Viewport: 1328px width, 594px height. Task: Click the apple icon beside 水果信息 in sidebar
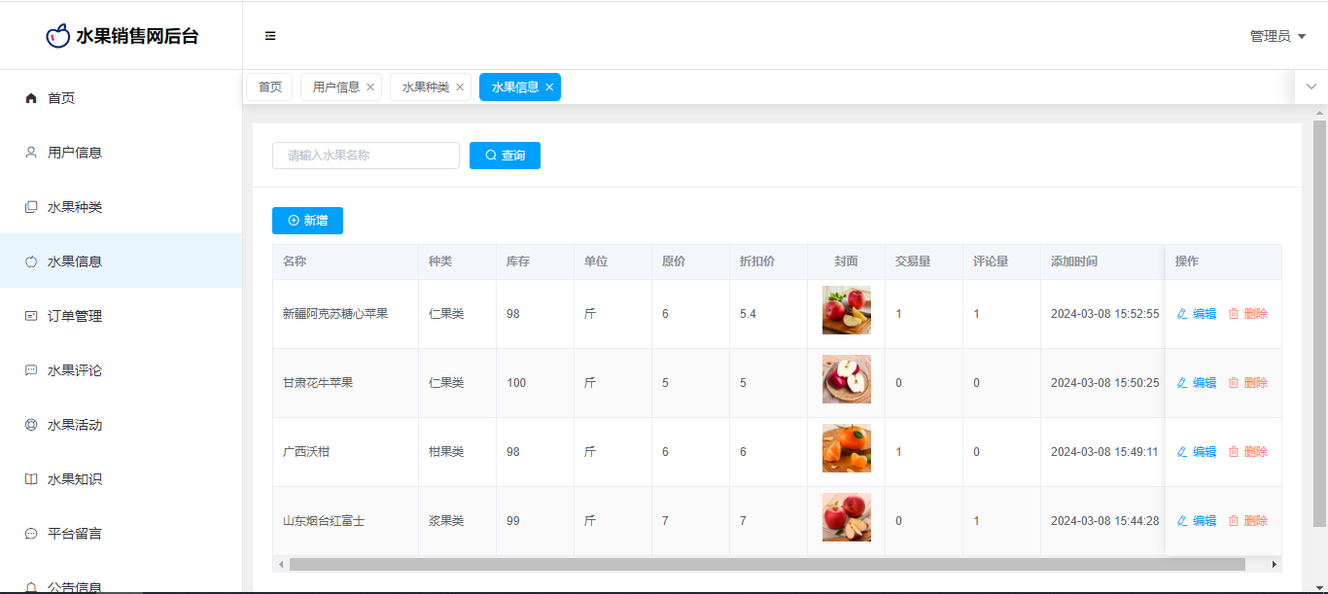[x=31, y=262]
